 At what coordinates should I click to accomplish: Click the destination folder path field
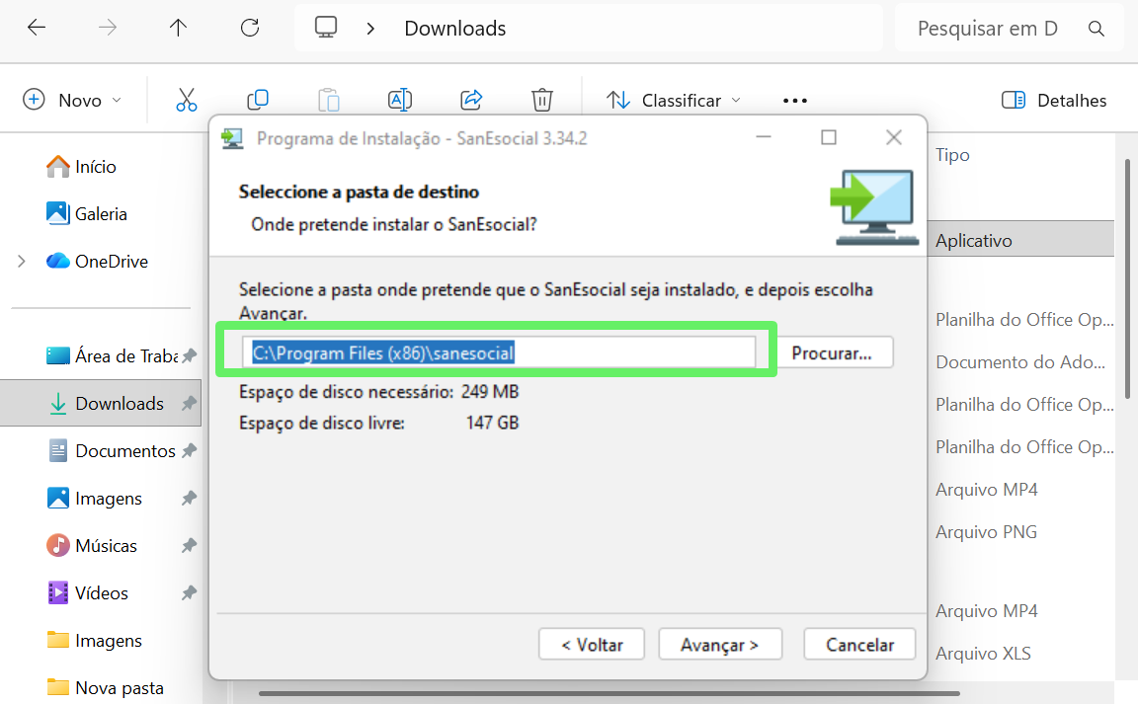[x=499, y=352]
